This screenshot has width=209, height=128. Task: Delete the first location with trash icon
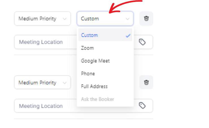coord(146,18)
